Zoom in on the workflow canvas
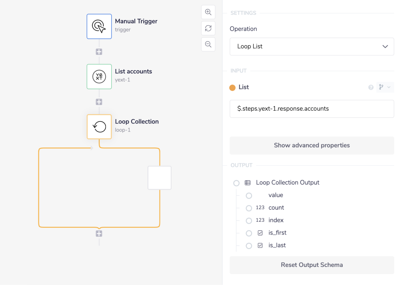 coord(208,12)
